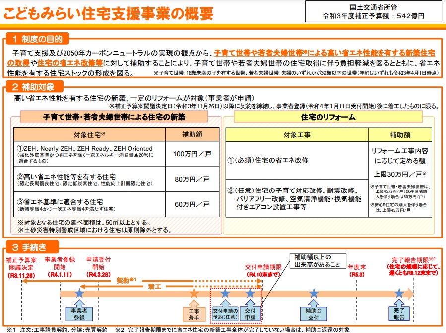Click the blue star above 完了報告
Image resolution: width=446 pixels, height=333 pixels.
coord(399,294)
